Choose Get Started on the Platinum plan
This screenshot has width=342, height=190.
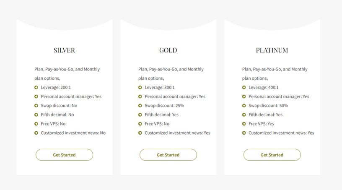pos(272,155)
